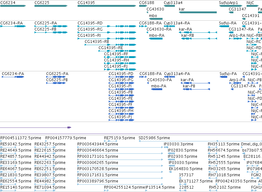Screen dimensions: 262x192
Task: Click EST IP03030.3prime
Action: (x=179, y=144)
